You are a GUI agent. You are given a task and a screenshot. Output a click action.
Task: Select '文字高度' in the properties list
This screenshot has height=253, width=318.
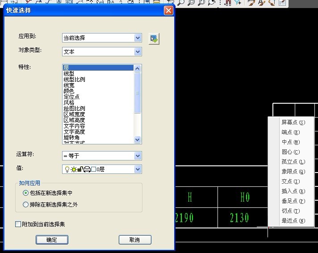point(75,132)
